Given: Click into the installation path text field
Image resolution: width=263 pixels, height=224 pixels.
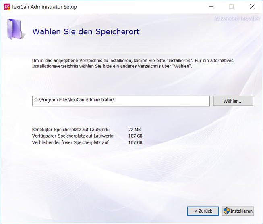Looking at the screenshot, I should point(121,100).
